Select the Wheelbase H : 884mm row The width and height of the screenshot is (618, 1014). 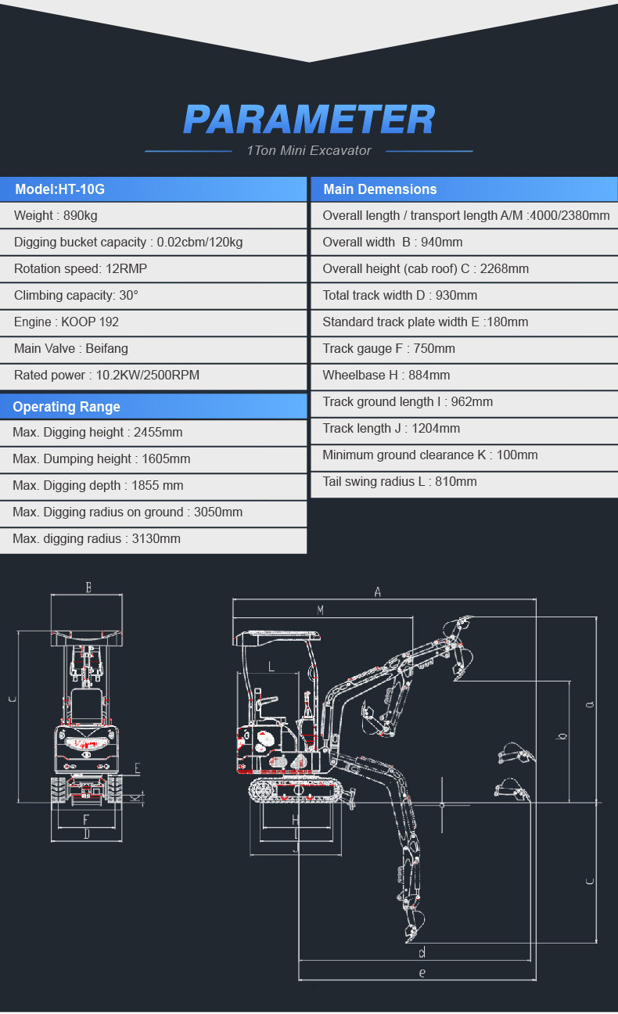465,376
